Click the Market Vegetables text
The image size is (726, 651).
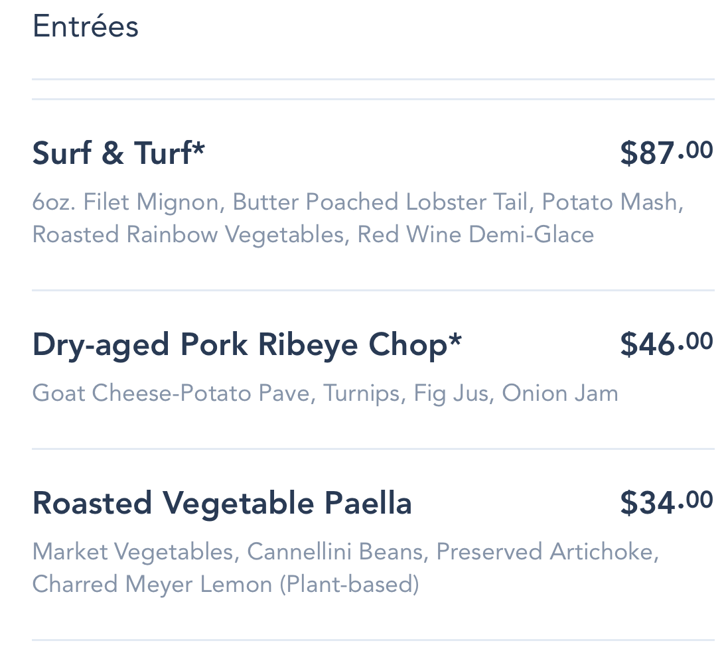pyautogui.click(x=133, y=552)
